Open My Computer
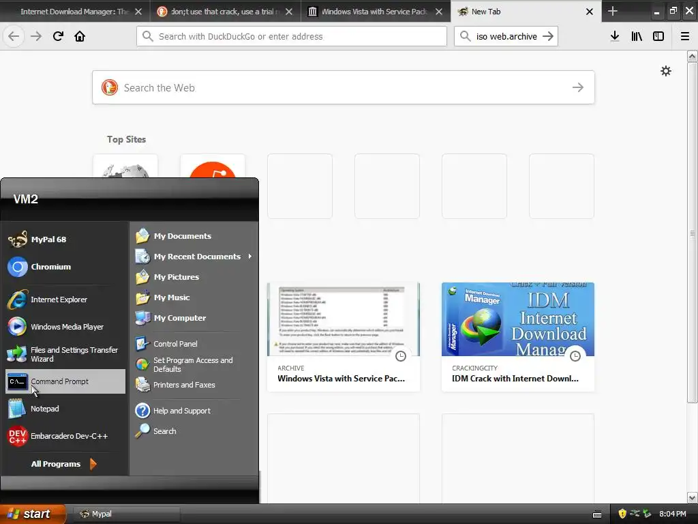 tap(194, 318)
